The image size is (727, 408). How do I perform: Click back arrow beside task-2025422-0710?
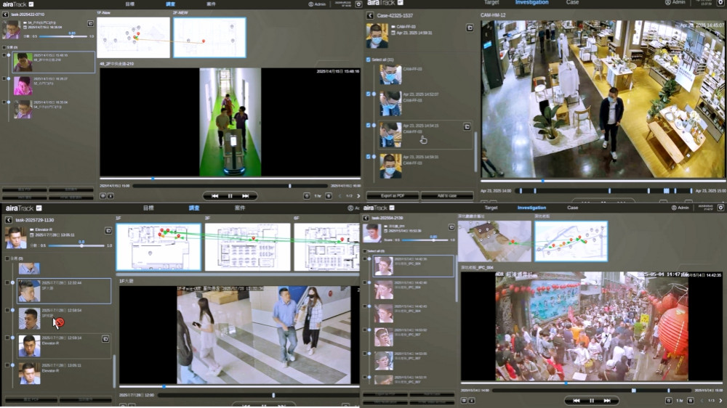[x=7, y=14]
